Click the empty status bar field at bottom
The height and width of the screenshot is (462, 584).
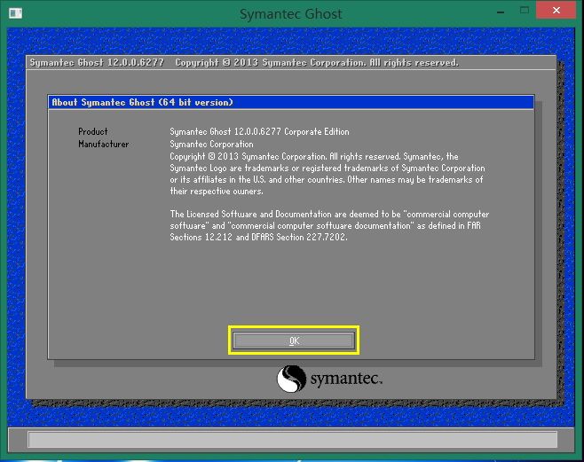click(292, 439)
